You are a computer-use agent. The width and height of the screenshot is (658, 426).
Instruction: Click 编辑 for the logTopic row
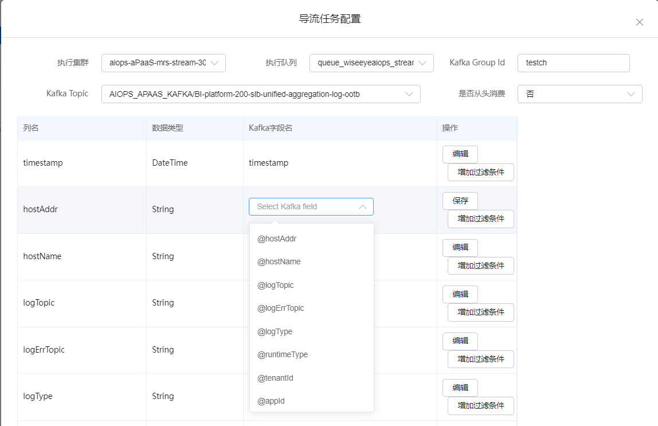[x=460, y=294]
